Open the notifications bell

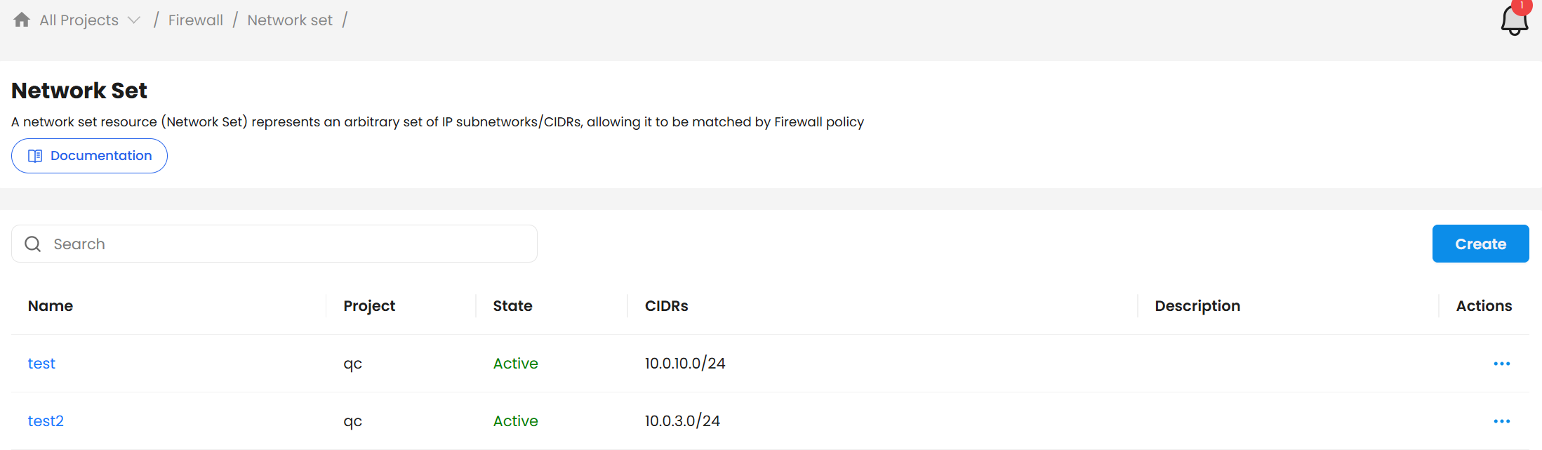pos(1513,21)
